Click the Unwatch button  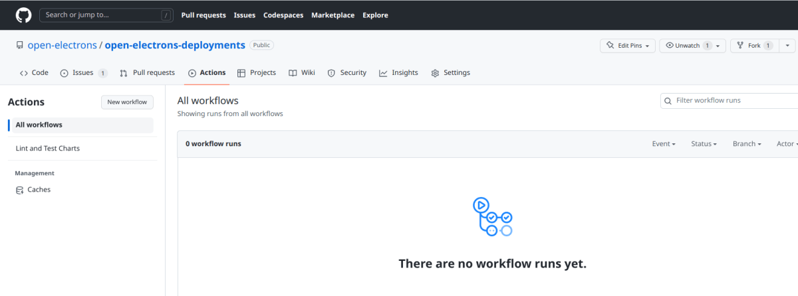[x=692, y=46]
